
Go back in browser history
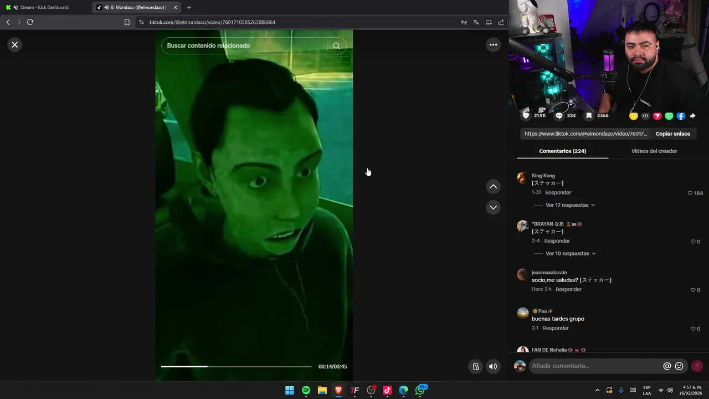coord(8,22)
